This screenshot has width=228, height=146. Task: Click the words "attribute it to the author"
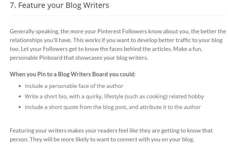coord(170,107)
